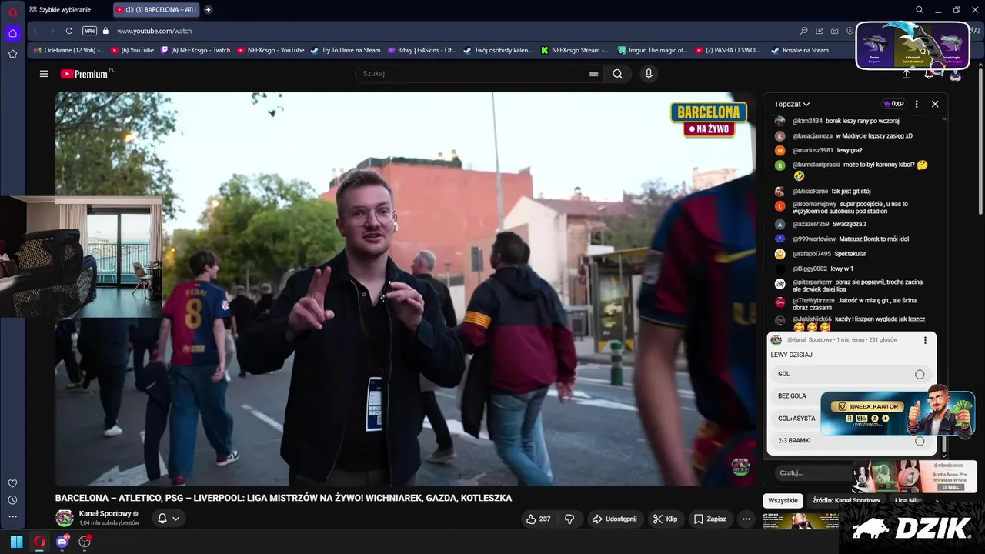Toggle the VPN badge in address bar

(x=89, y=31)
